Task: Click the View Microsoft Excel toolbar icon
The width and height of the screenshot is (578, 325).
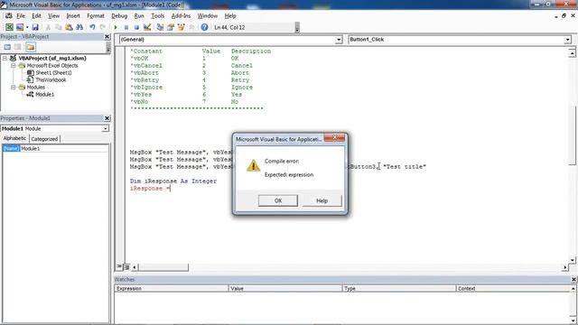Action: pyautogui.click(x=9, y=27)
